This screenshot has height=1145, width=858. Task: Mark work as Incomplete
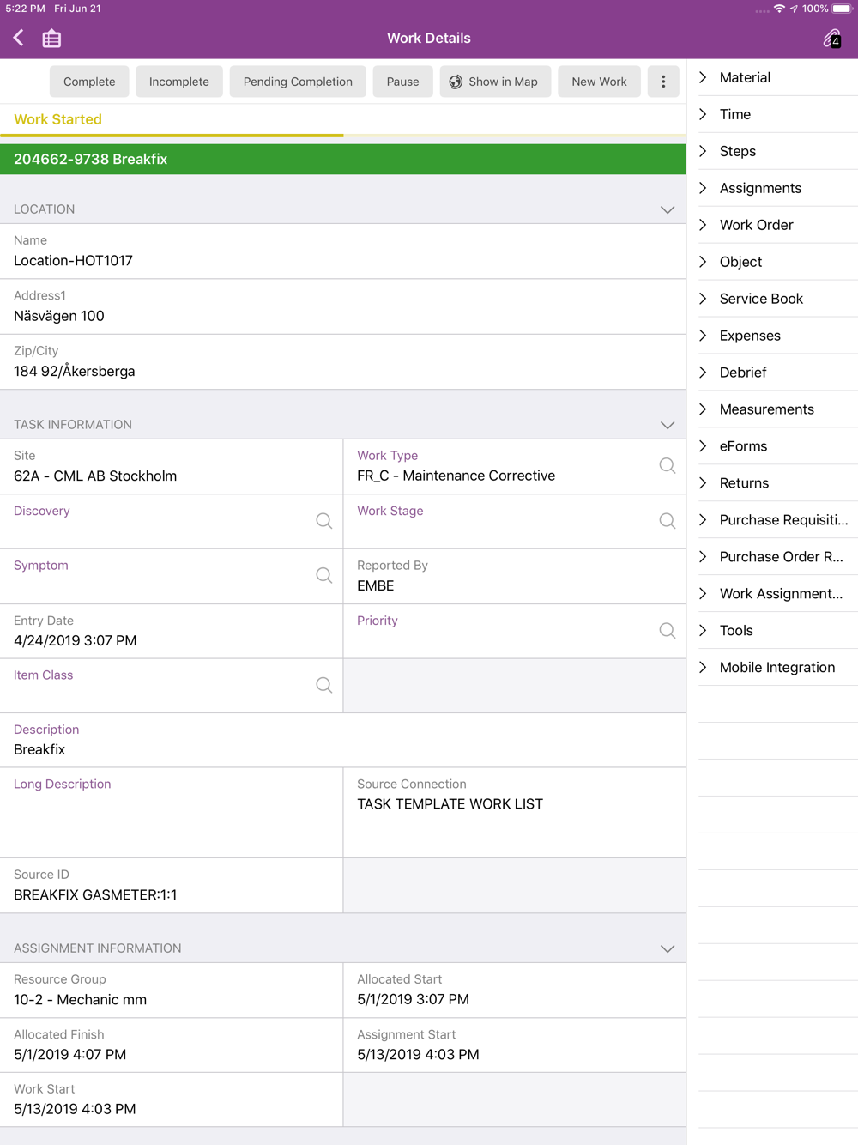[179, 82]
